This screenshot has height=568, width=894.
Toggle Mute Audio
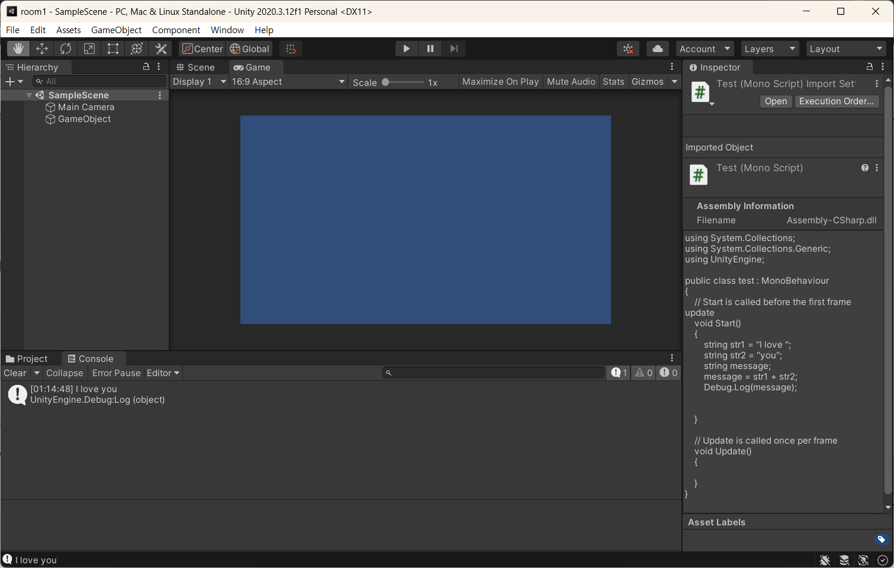[x=571, y=82]
